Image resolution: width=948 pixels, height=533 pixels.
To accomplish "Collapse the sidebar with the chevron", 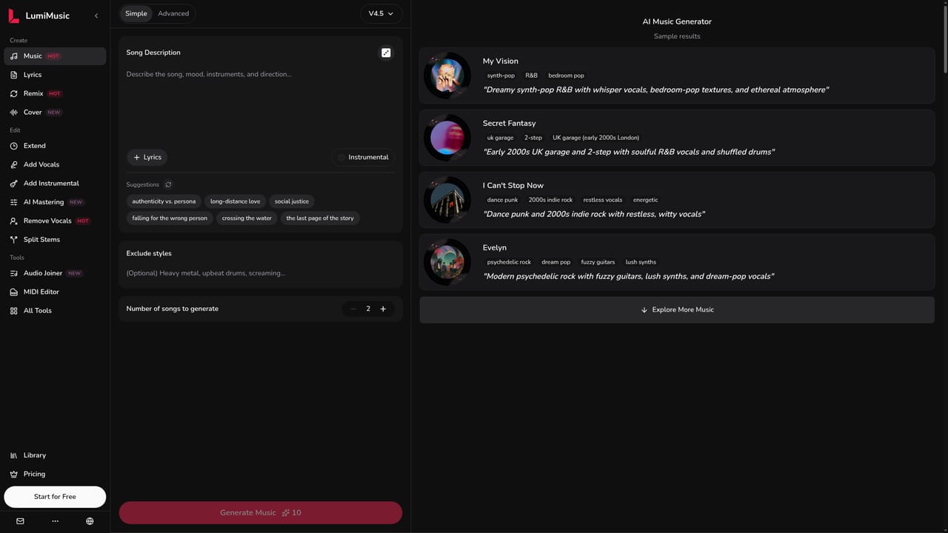I will (96, 16).
